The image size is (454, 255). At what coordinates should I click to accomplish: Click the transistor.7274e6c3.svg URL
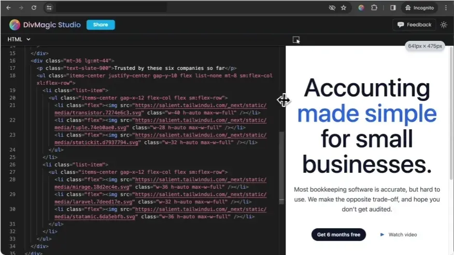coord(161,109)
